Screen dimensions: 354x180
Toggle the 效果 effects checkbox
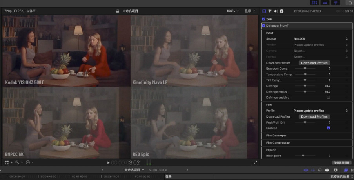263,19
